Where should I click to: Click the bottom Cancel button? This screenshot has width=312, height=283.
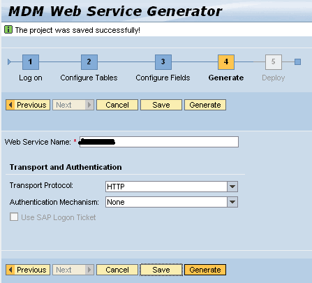tap(117, 270)
